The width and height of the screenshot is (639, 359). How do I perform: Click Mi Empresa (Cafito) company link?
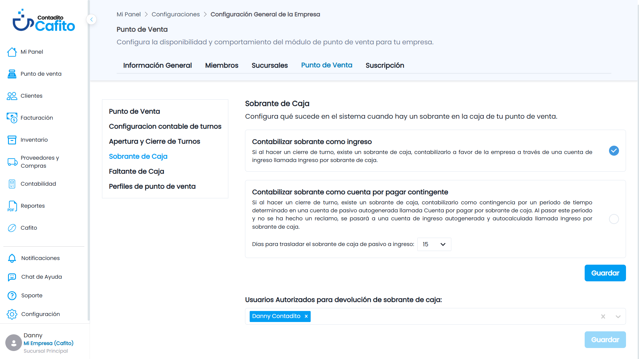[x=48, y=343]
